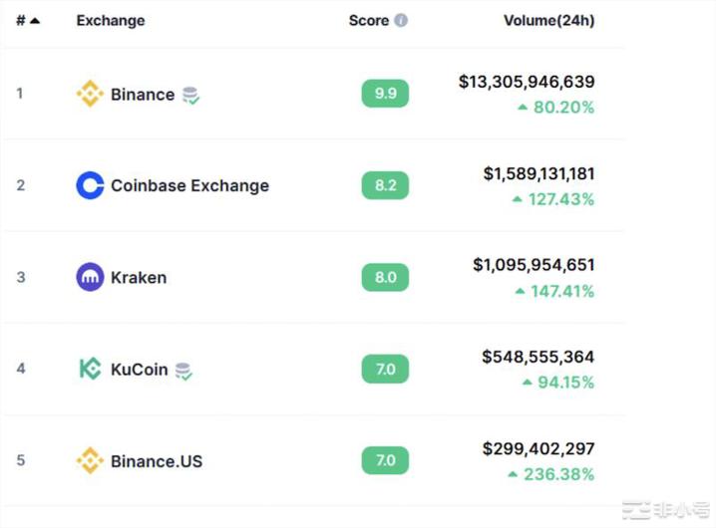Sort table by Exchange column header

point(110,20)
